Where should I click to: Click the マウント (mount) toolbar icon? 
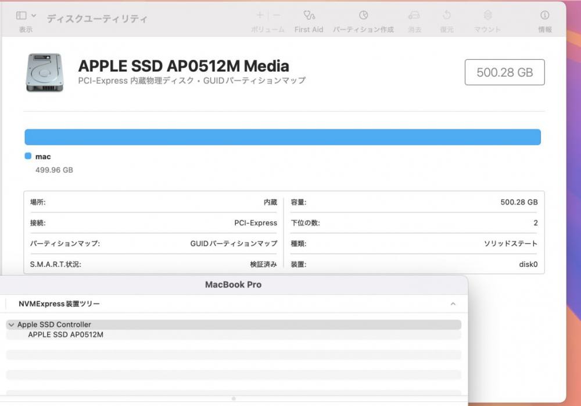pyautogui.click(x=487, y=15)
